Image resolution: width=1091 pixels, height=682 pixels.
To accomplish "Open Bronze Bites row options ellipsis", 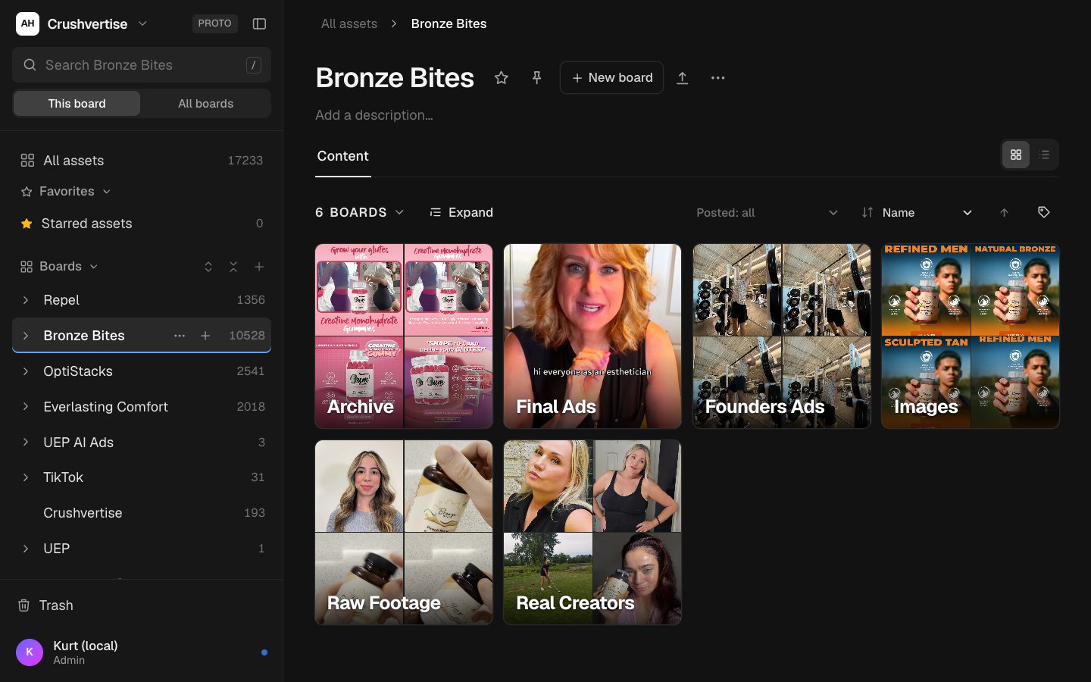I will point(180,336).
